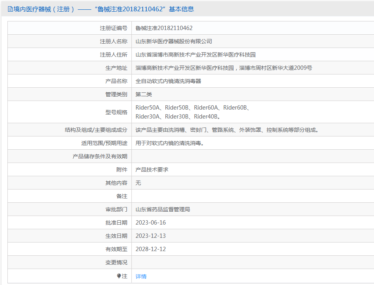Screen dimensions: 374x285
Task: Click the 注册证编号 label
Action: [113, 28]
